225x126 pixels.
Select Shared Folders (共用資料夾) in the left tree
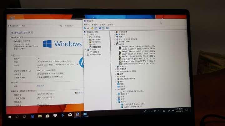[x=96, y=42]
